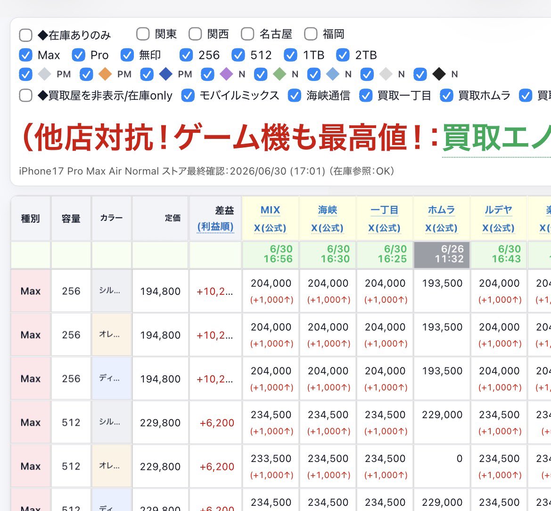551x511 pixels.
Task: Uncheck the 256 capacity checkbox
Action: pyautogui.click(x=186, y=55)
